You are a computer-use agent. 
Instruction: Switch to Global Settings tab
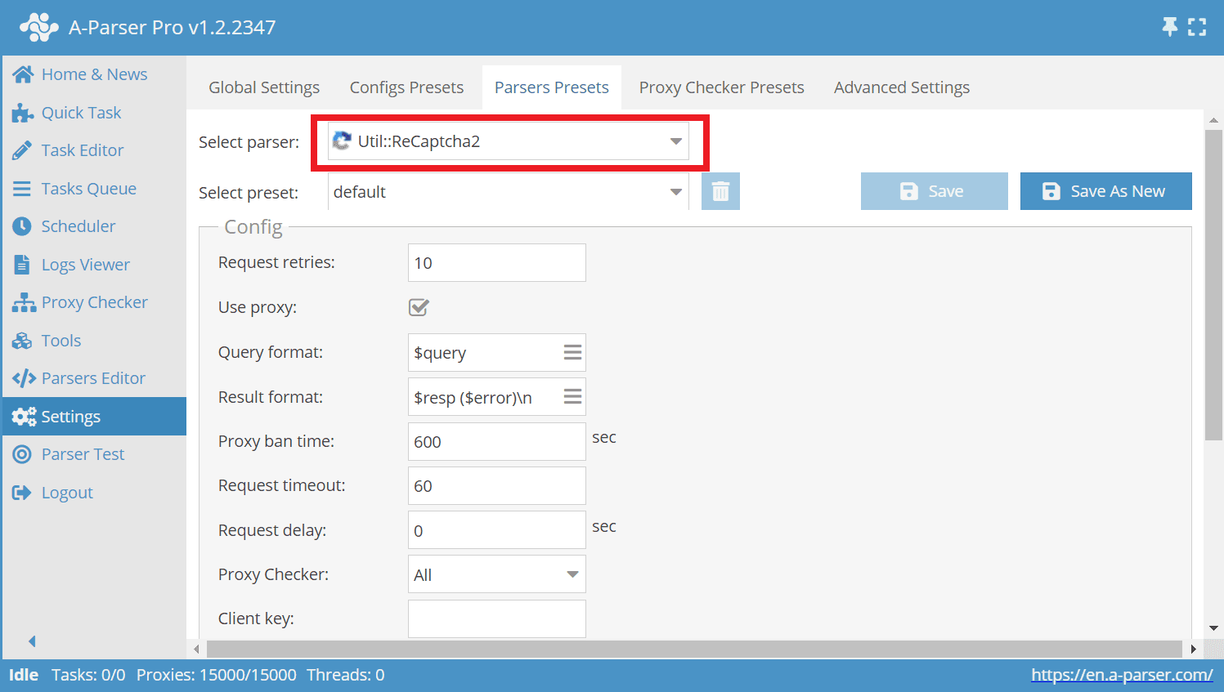[x=264, y=87]
